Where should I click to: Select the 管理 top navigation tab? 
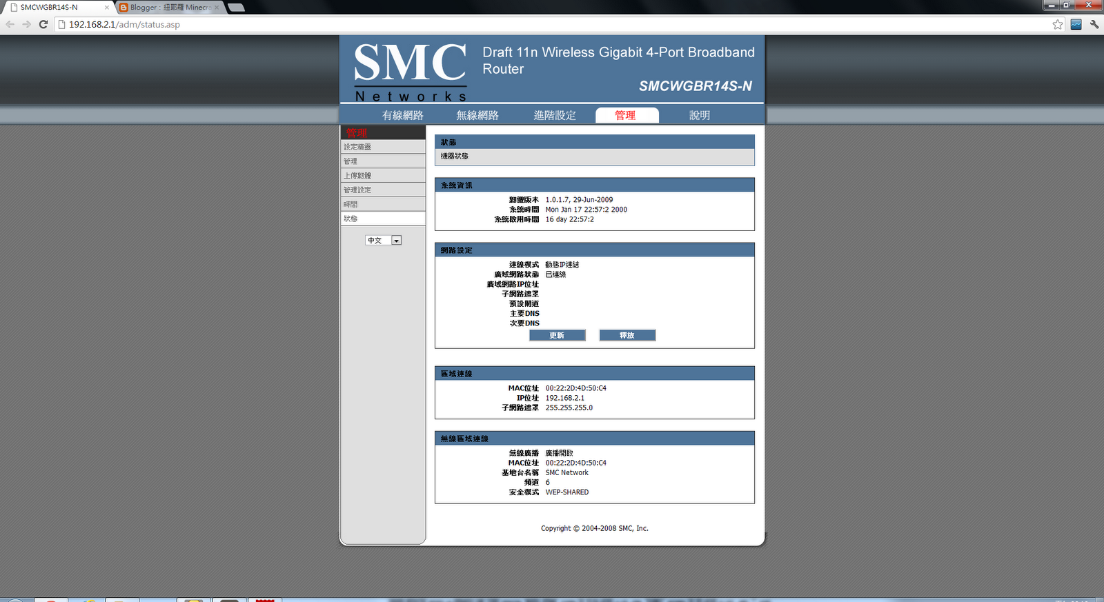pos(627,115)
